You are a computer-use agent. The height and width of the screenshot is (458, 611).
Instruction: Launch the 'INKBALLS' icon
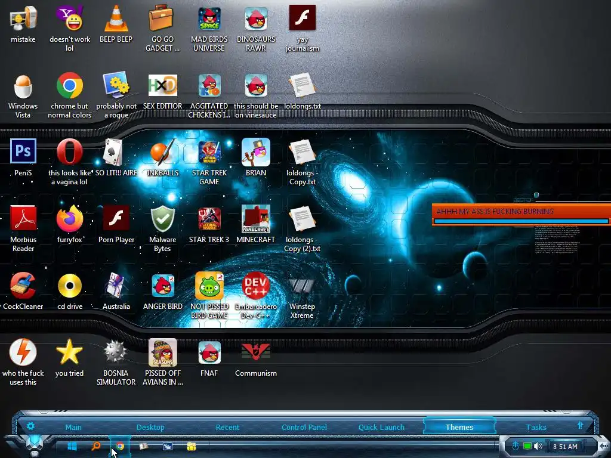click(x=162, y=153)
